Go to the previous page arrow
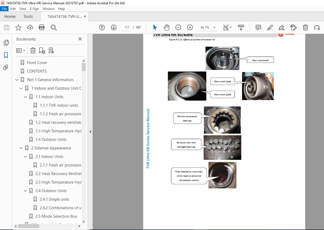Viewport: 324px width, 230px height. (x=102, y=27)
